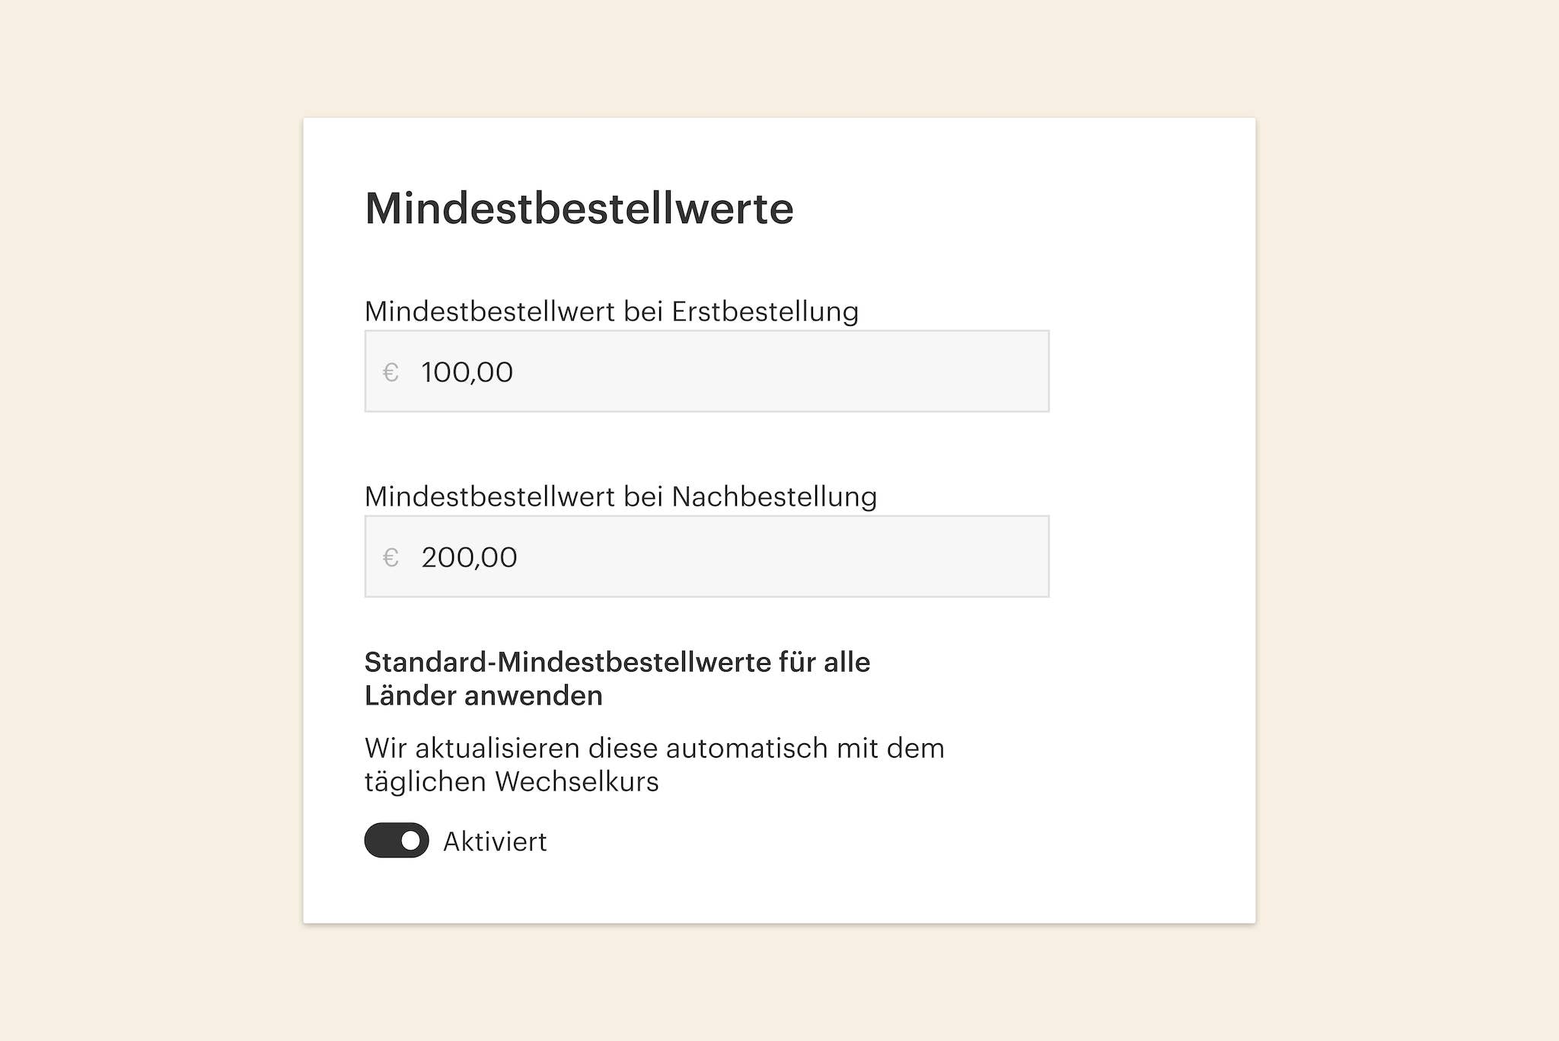Click the word "Länder" in the bold heading
This screenshot has width=1559, height=1041.
tap(410, 696)
